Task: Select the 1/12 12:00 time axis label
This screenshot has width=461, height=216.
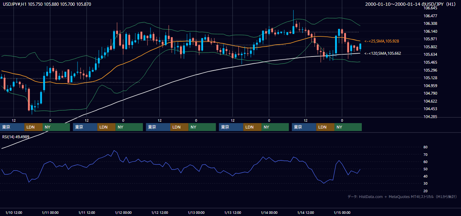Action: pyautogui.click(x=159, y=212)
